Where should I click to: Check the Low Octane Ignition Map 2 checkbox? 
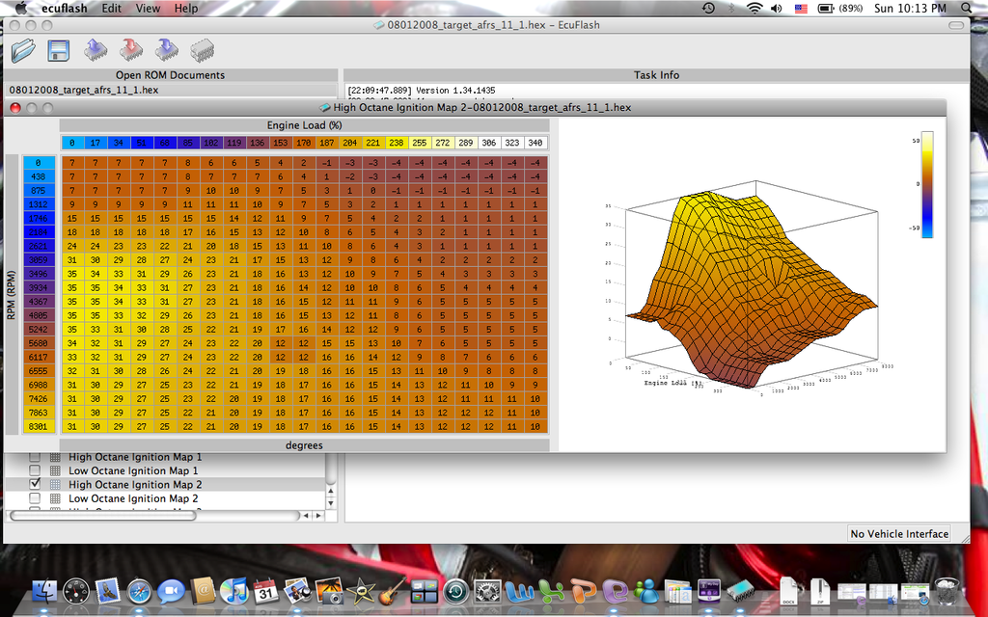(x=35, y=498)
